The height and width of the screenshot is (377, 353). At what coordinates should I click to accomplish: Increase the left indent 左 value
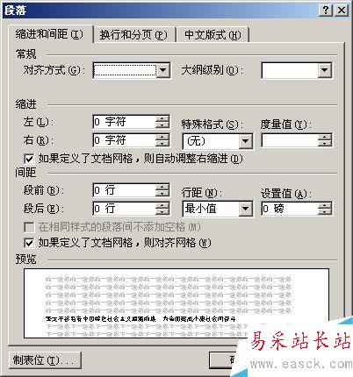click(x=162, y=118)
